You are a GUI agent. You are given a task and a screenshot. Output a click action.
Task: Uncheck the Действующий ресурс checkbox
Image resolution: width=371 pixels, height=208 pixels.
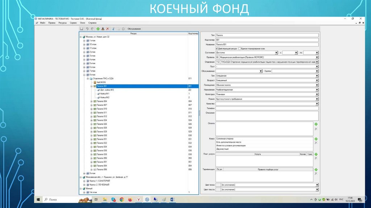coord(217,48)
